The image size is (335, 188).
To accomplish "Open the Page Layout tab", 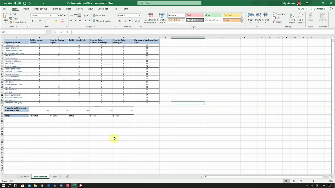I will click(x=41, y=9).
